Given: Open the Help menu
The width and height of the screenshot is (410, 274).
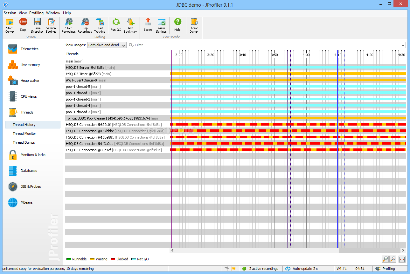Looking at the screenshot, I should pos(67,13).
